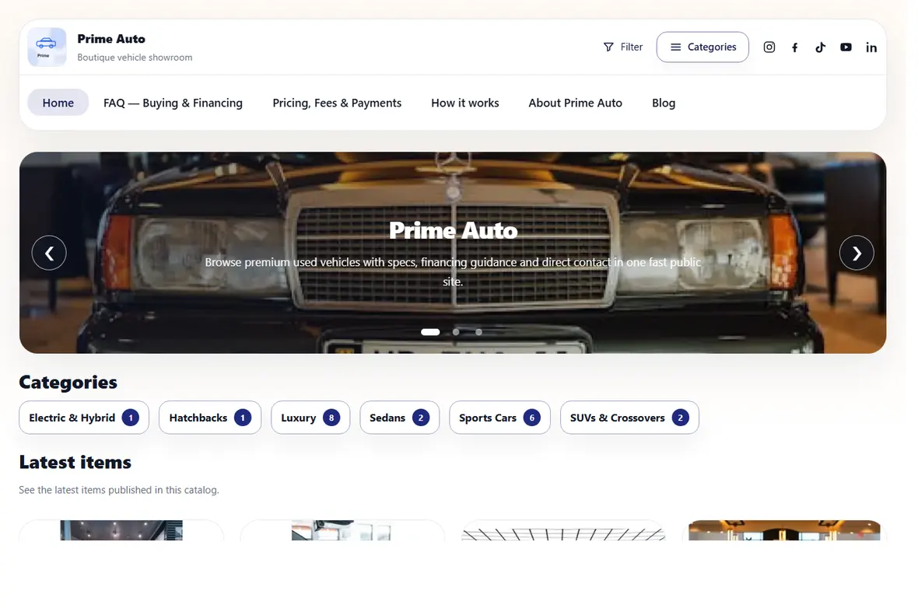The height and width of the screenshot is (605, 918).
Task: Select the SUVs & Crossovers category
Action: pos(629,417)
